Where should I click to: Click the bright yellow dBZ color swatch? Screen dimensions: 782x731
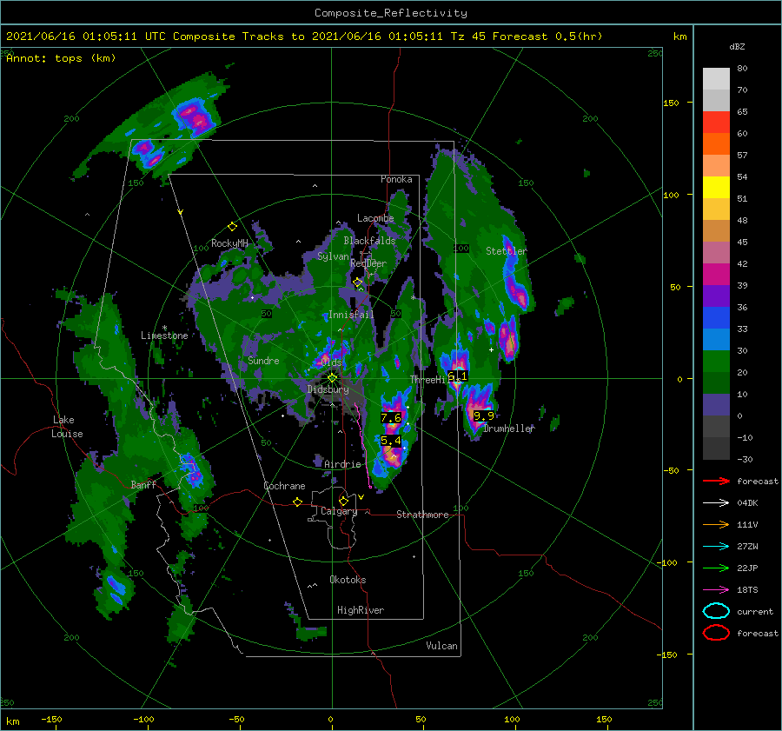click(716, 187)
